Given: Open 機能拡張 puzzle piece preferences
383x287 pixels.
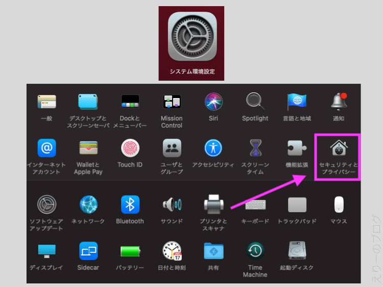Looking at the screenshot, I should tap(297, 148).
